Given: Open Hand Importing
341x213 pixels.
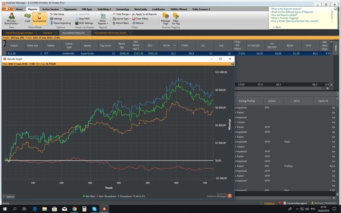Looking at the screenshot, I should 60,23.
